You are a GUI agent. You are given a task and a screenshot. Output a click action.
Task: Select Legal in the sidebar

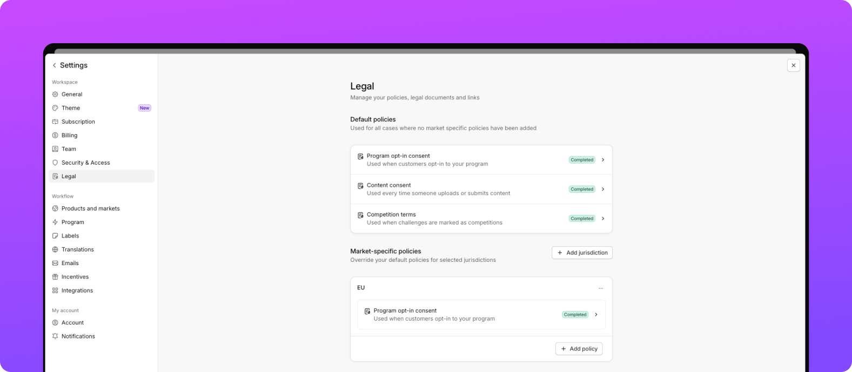(102, 176)
